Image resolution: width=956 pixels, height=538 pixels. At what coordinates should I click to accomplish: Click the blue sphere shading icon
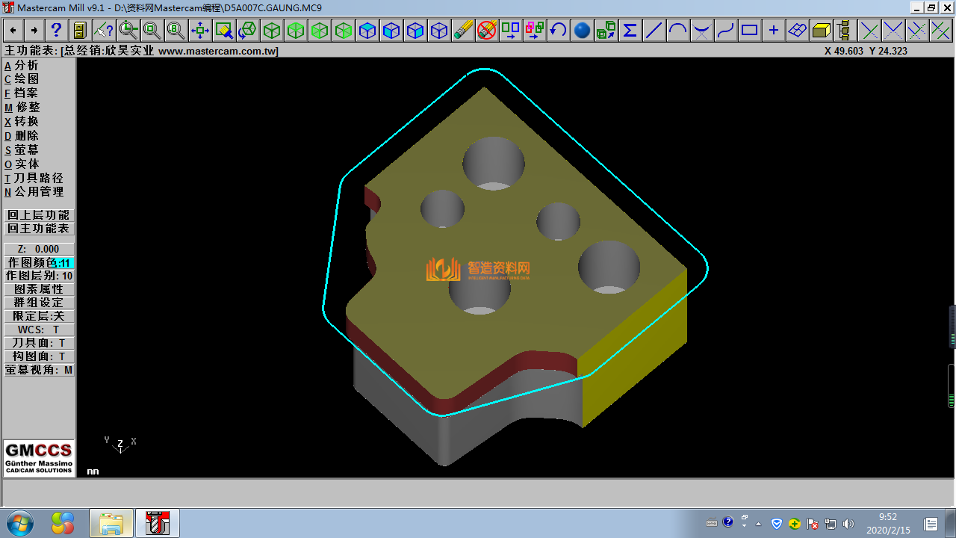click(x=583, y=31)
